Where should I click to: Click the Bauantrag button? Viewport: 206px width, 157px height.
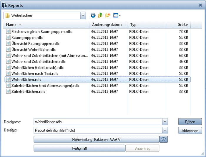point(142,148)
